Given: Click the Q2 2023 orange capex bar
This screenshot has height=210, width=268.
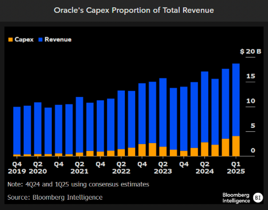Looking at the screenshot, I should click(x=163, y=151).
